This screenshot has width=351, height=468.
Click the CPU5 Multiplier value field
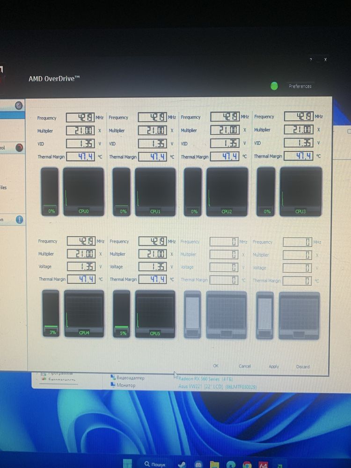pyautogui.click(x=153, y=254)
